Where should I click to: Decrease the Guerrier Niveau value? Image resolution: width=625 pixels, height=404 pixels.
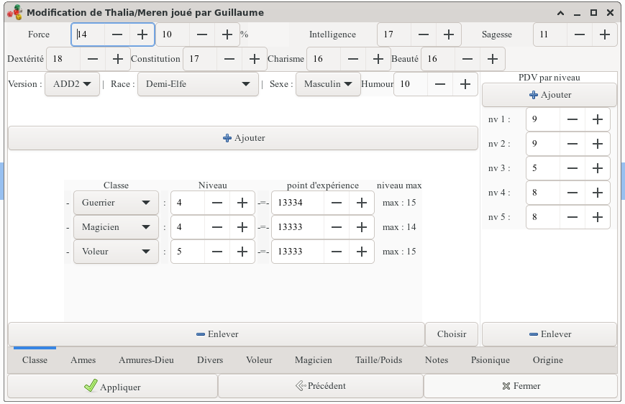point(217,203)
